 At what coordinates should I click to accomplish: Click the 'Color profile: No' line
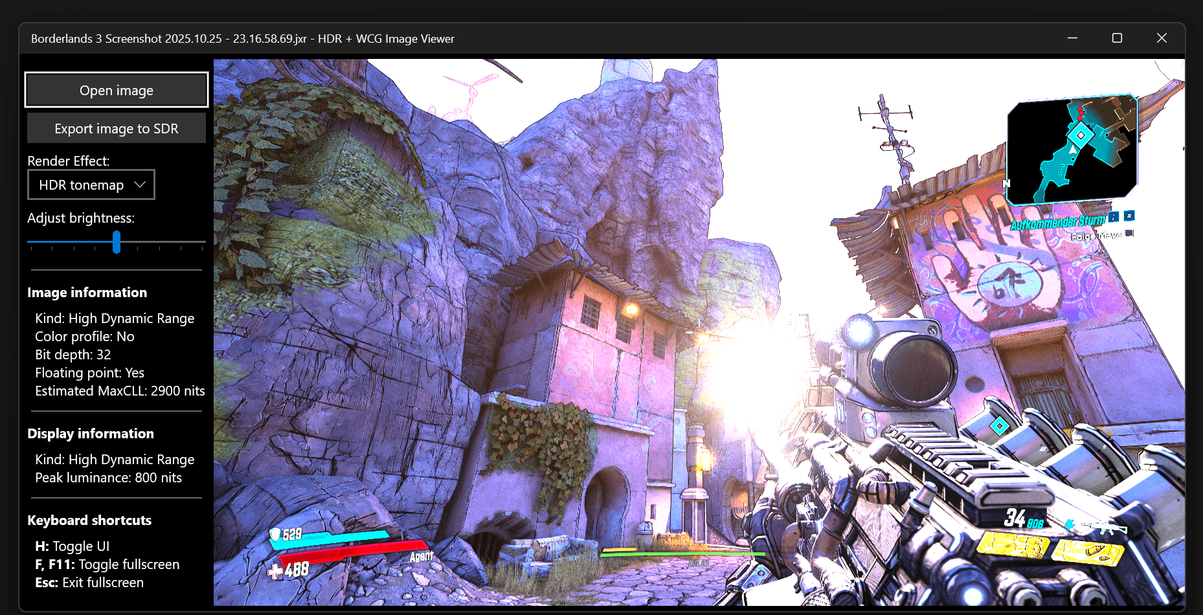tap(85, 337)
